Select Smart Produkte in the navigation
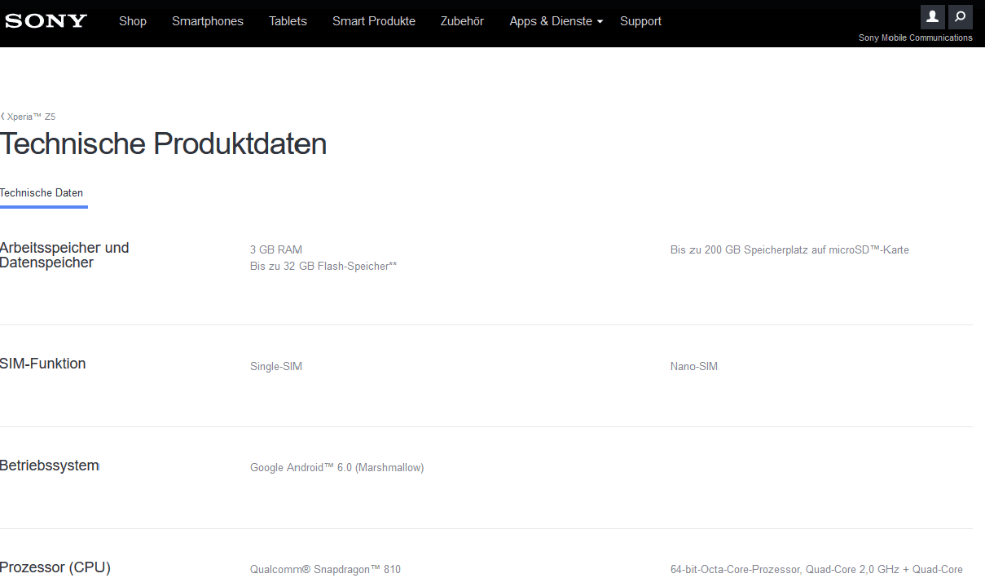Viewport: 985px width, 578px height. [374, 21]
